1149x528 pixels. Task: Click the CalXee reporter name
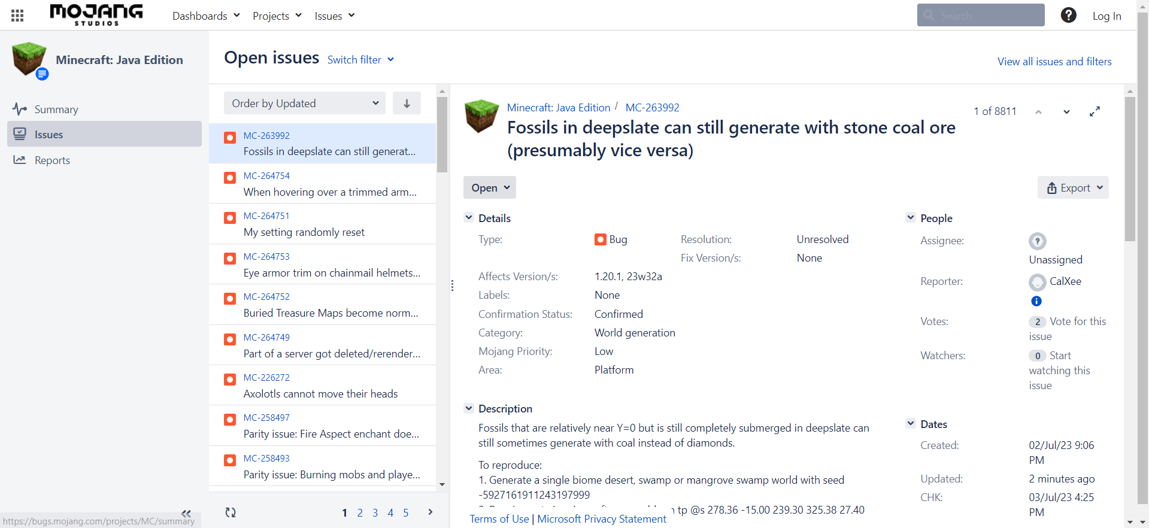pos(1065,281)
